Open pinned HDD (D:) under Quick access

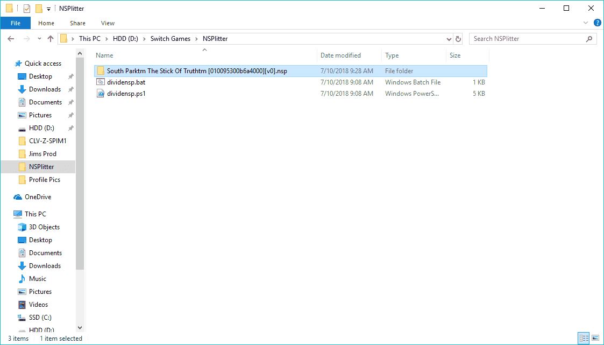[41, 128]
